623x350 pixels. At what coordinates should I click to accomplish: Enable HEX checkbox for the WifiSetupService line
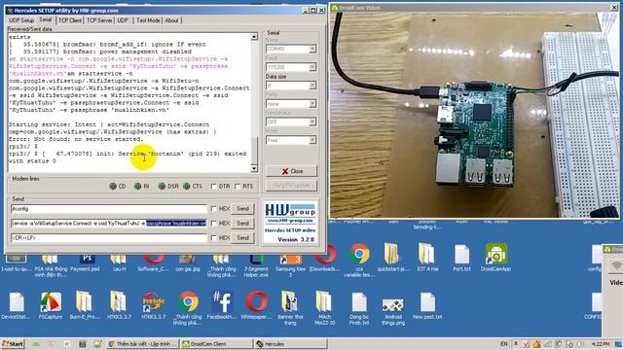214,224
